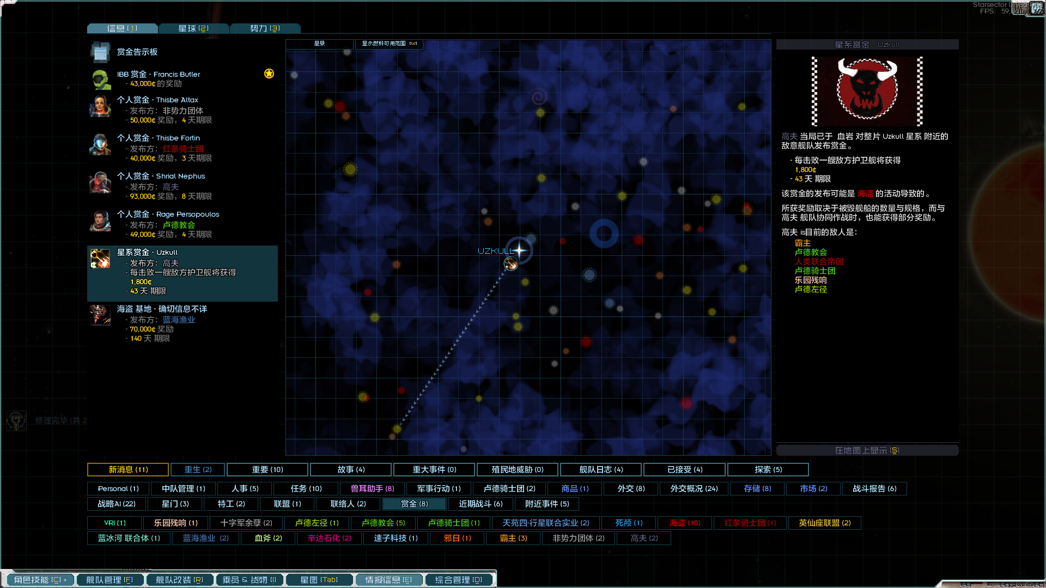This screenshot has width=1046, height=588.
Task: Open 星图 [Tab] panel
Action: [x=319, y=580]
